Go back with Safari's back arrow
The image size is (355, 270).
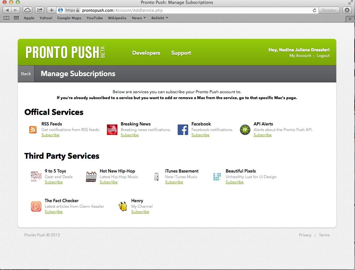pos(7,10)
